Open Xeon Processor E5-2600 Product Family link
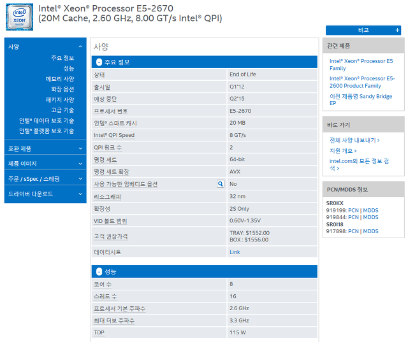408x342 pixels. (362, 82)
